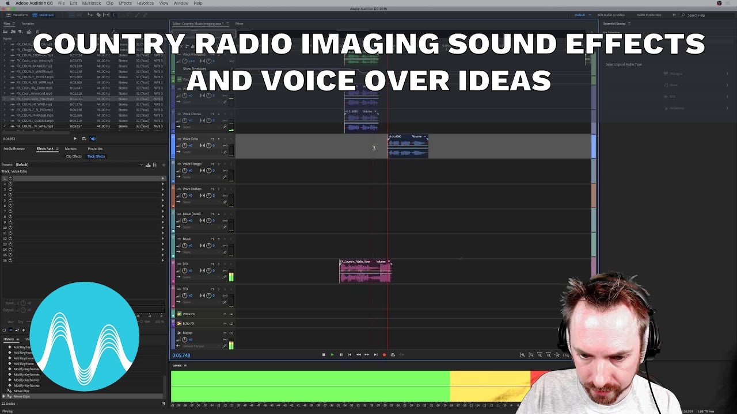737x414 pixels.
Task: Click the Fast Forward transport button
Action: pos(367,355)
